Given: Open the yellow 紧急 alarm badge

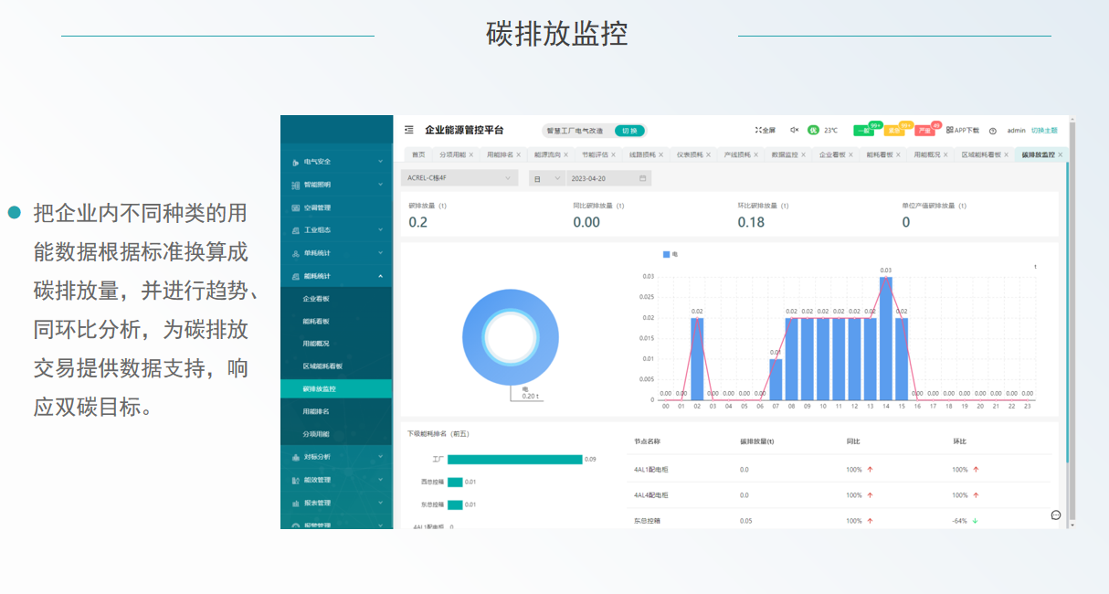Looking at the screenshot, I should click(894, 131).
